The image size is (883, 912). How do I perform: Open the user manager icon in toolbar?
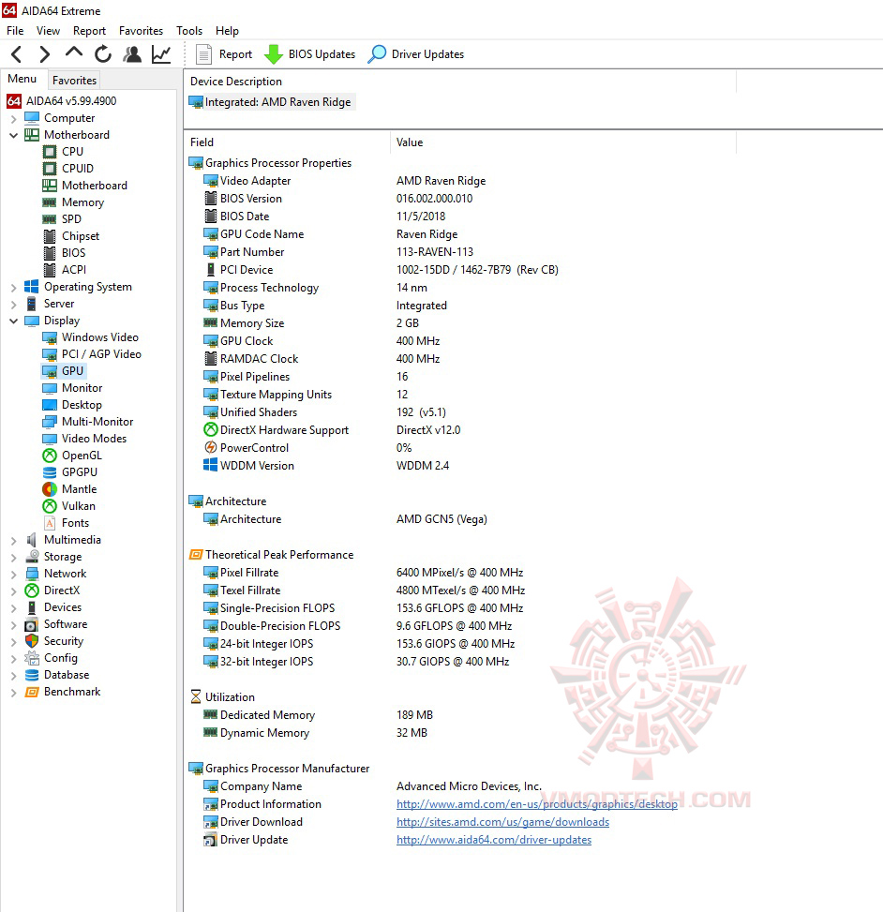132,54
